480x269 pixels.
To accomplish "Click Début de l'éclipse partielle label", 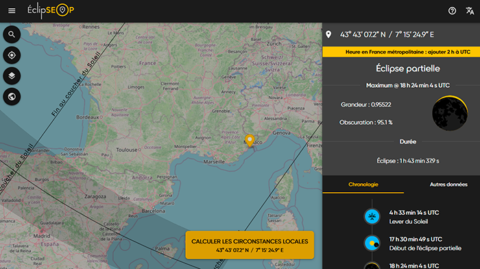I will [x=425, y=248].
